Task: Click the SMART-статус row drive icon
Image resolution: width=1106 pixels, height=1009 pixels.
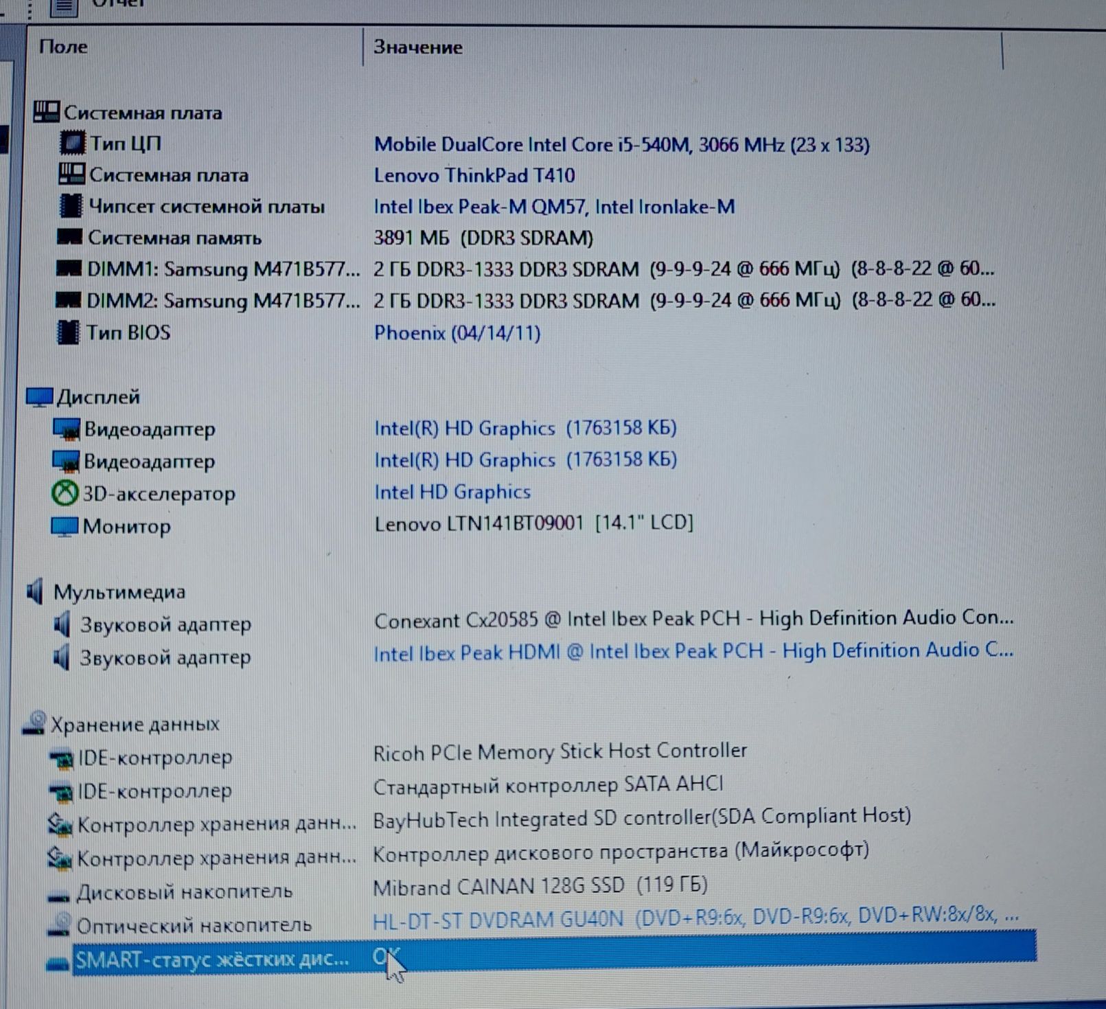Action: point(58,963)
